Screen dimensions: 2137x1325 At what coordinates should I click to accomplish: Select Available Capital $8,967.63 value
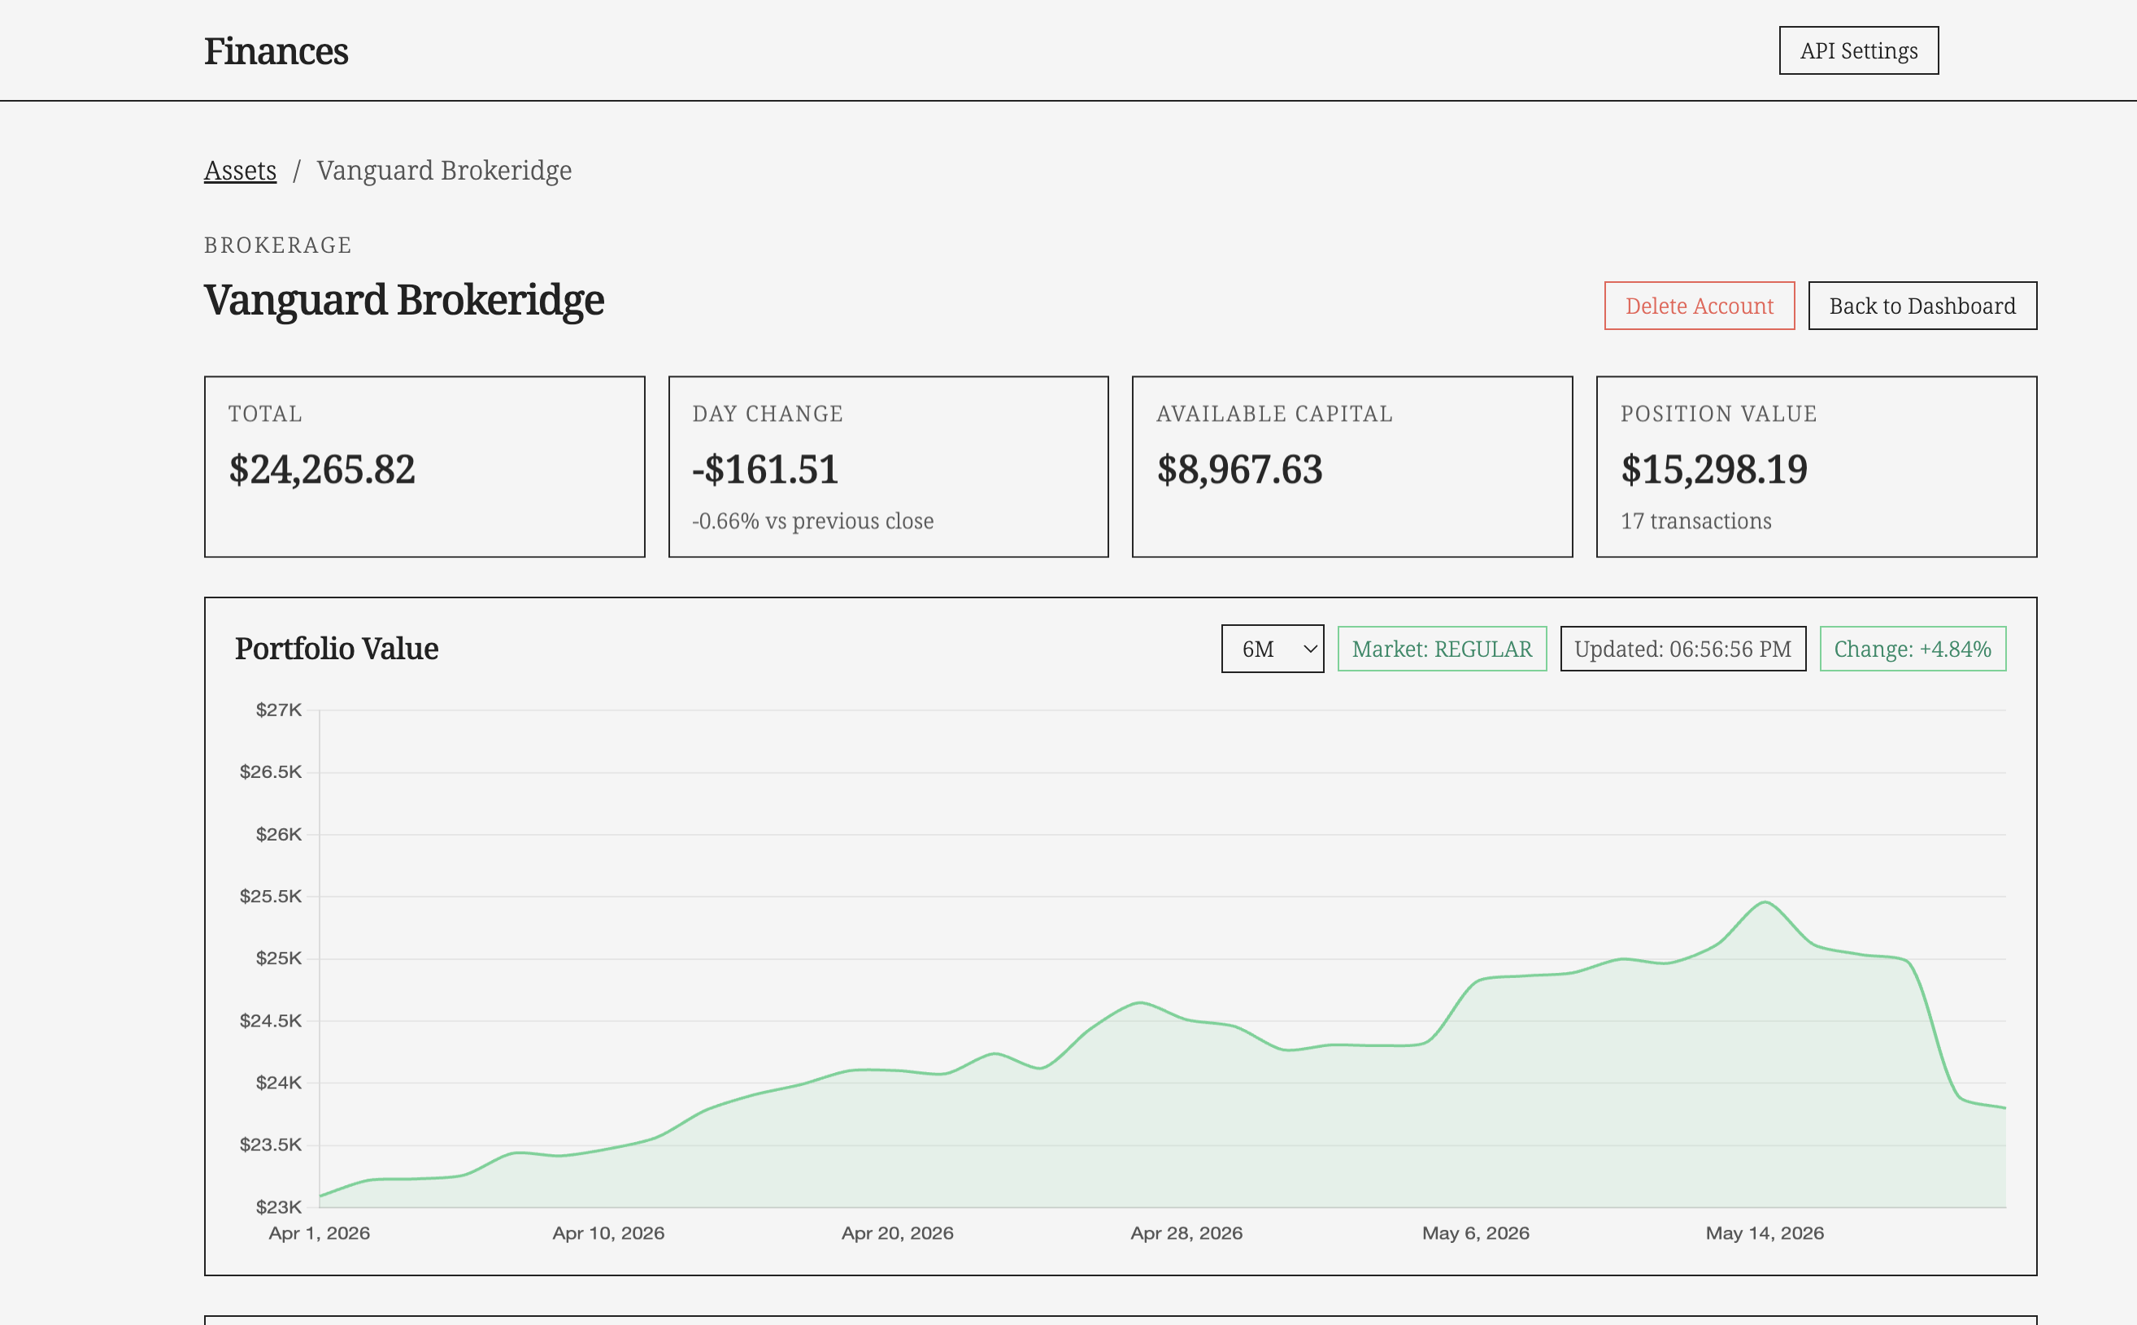click(x=1239, y=470)
